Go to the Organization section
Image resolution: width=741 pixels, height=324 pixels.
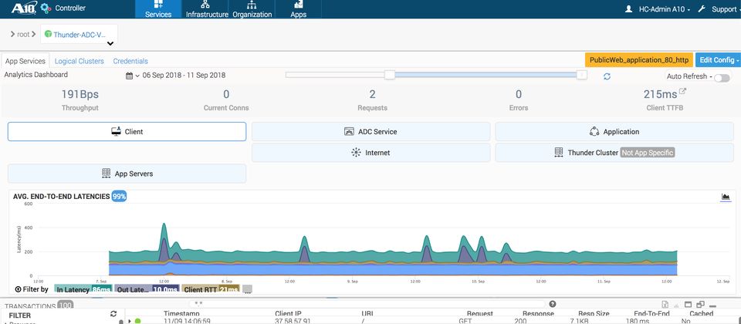[252, 9]
